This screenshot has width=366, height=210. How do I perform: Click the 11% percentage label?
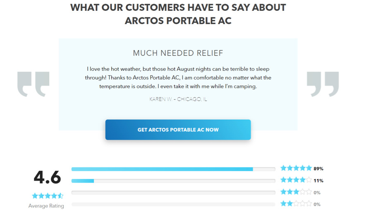point(318,181)
